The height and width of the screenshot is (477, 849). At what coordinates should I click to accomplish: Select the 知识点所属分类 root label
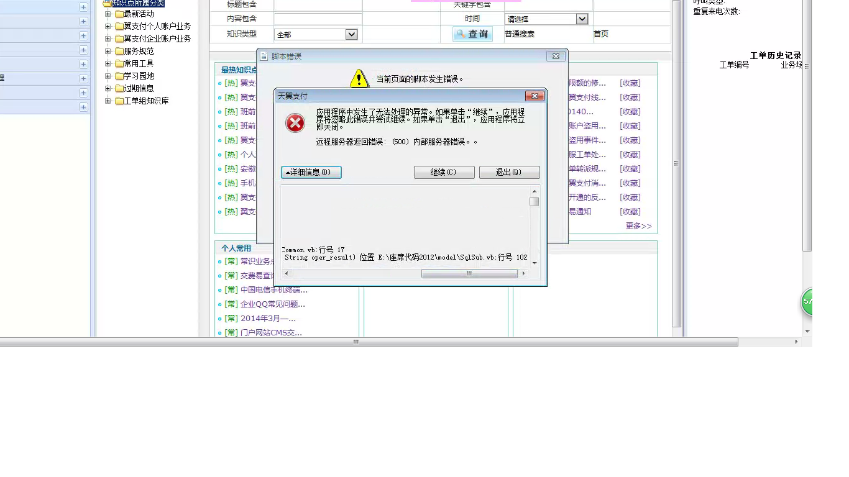click(x=139, y=3)
